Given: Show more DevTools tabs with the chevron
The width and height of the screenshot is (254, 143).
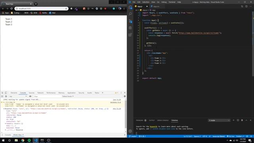Looking at the screenshot, I should 102,93.
